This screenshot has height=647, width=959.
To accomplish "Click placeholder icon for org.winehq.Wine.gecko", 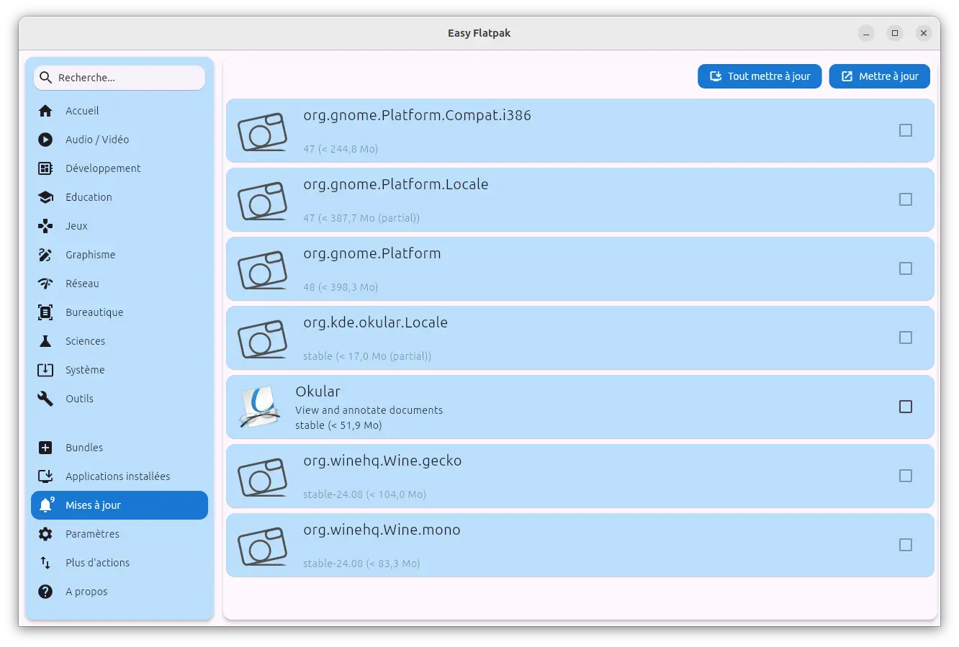I will 262,476.
